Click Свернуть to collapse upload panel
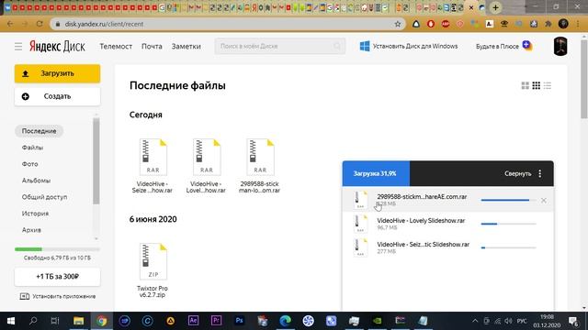Viewport: 588px width, 330px height. click(517, 173)
